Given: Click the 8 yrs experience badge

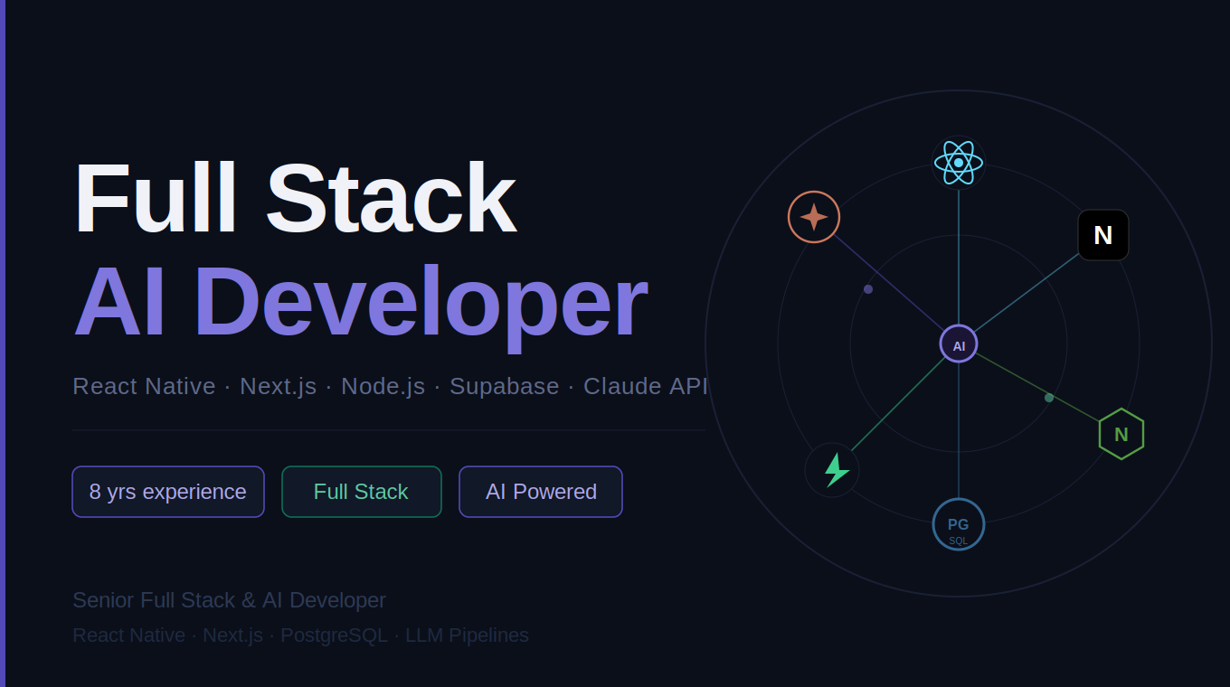Looking at the screenshot, I should point(168,492).
